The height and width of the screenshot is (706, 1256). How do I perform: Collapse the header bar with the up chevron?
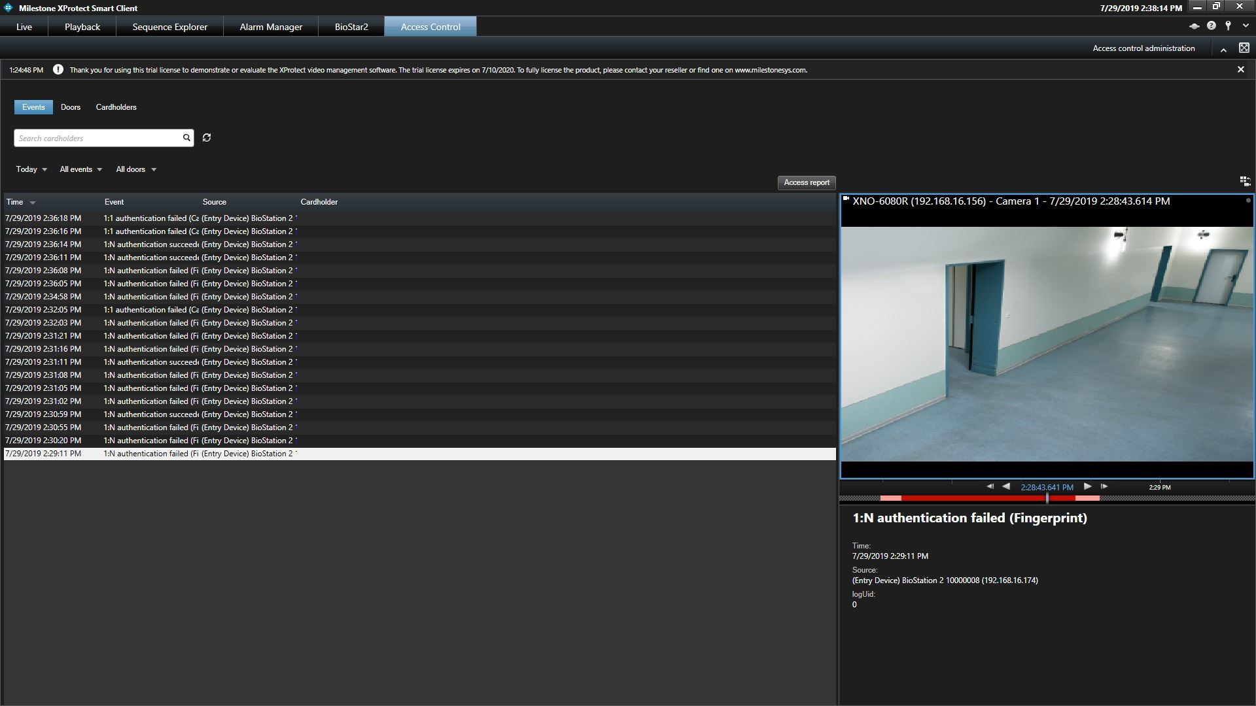pyautogui.click(x=1223, y=49)
